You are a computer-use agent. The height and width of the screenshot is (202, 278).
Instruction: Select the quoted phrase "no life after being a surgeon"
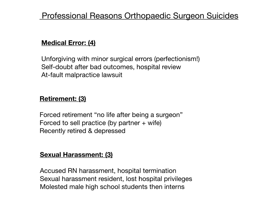tap(137, 115)
